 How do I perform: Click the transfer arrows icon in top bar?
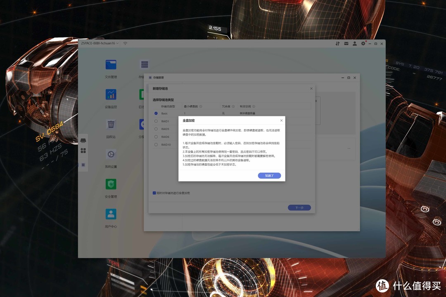point(337,43)
